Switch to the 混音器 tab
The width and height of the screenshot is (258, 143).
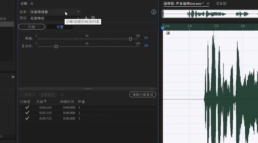221,4
